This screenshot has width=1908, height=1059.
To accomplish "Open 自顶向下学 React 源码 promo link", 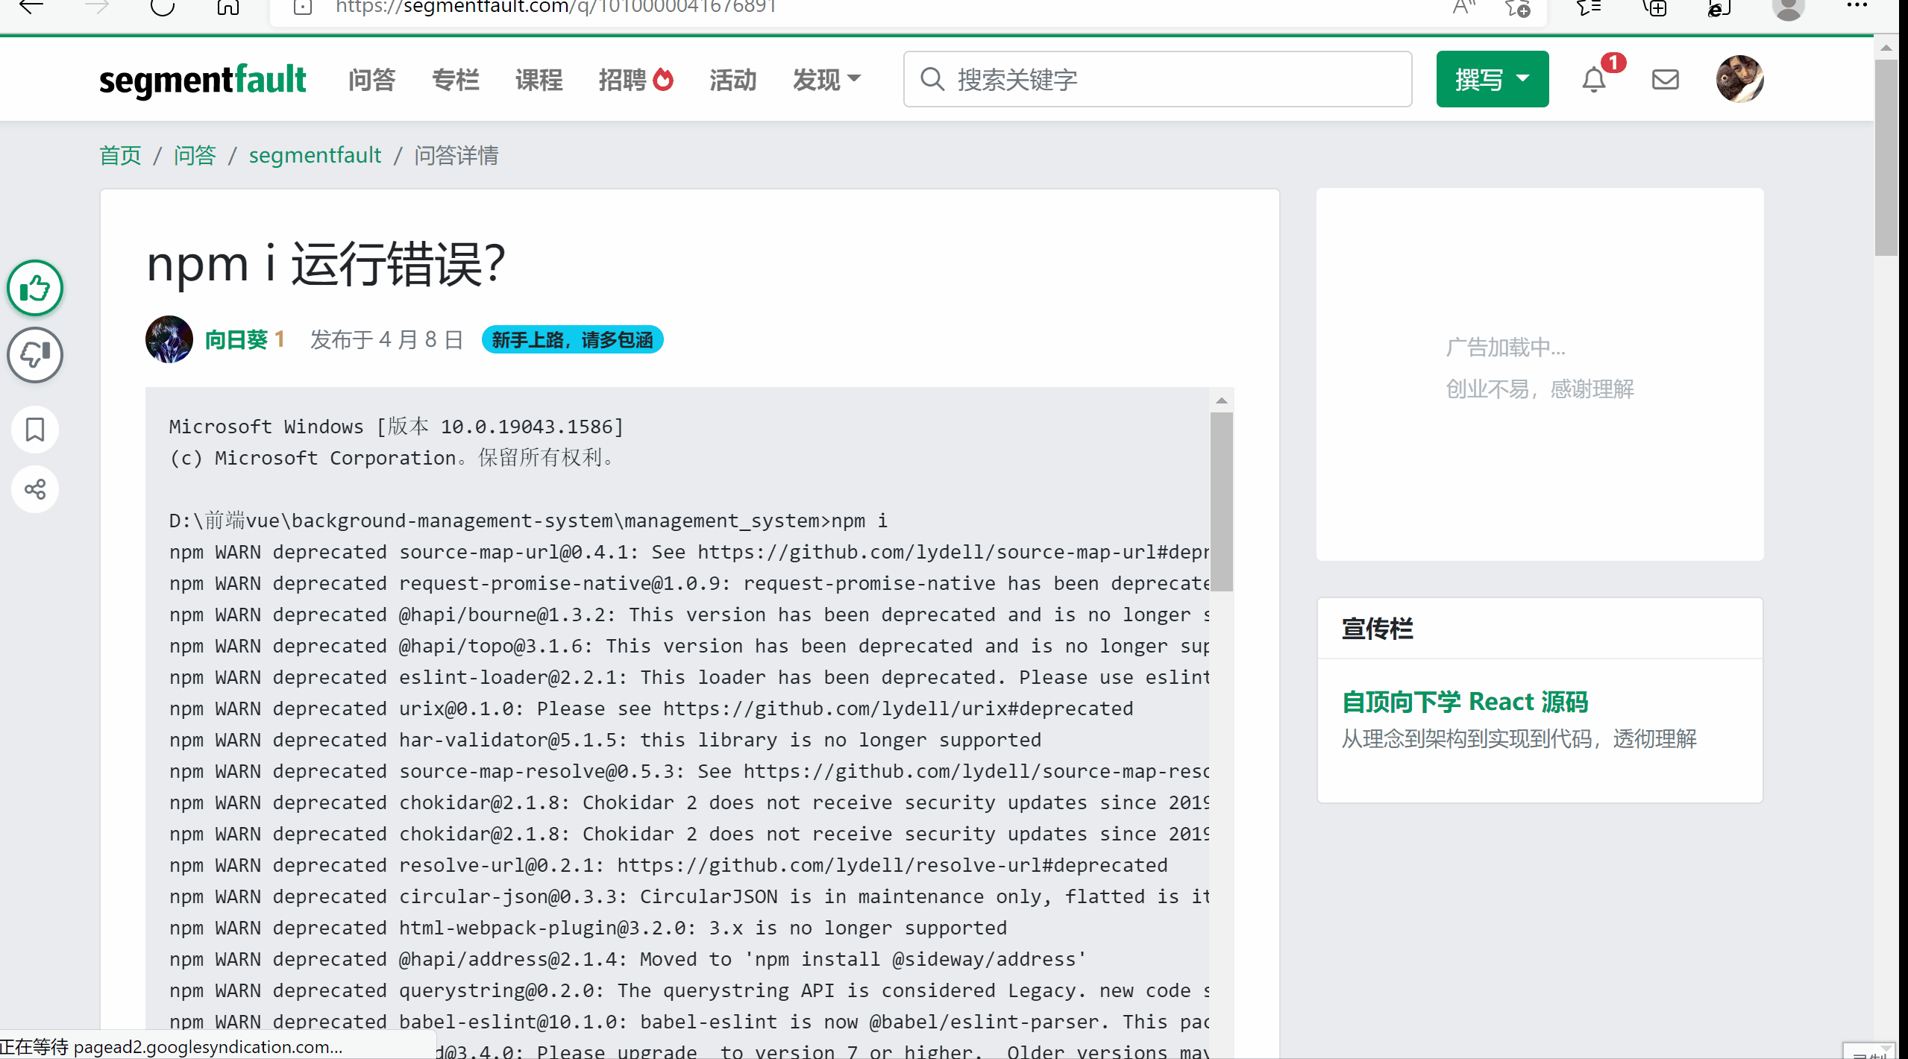I will (x=1464, y=702).
